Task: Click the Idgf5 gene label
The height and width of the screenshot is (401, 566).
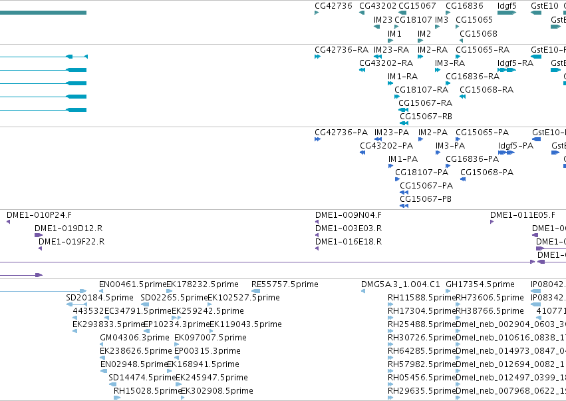Action: (x=507, y=6)
